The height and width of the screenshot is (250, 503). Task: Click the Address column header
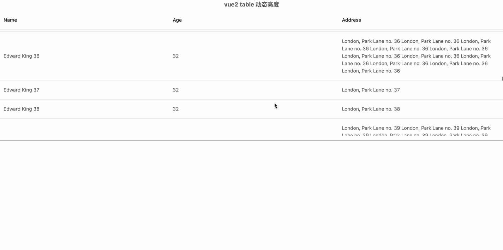[x=351, y=20]
